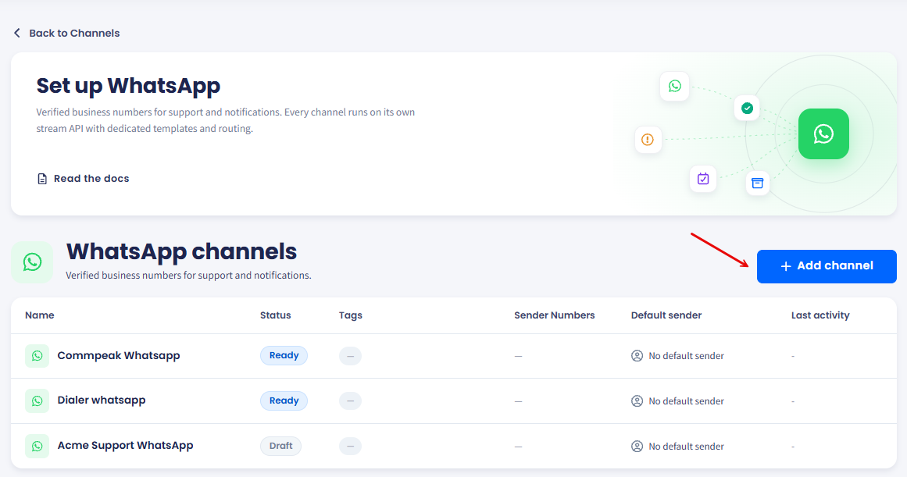
Task: Click the tags placeholder for Acme Support WhatsApp
Action: pyautogui.click(x=350, y=446)
